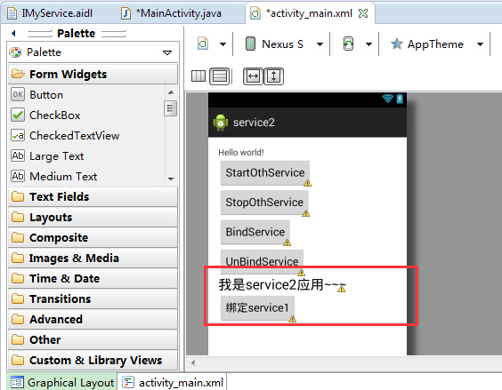Pick the Medium Text widget from the palette

pyautogui.click(x=53, y=177)
